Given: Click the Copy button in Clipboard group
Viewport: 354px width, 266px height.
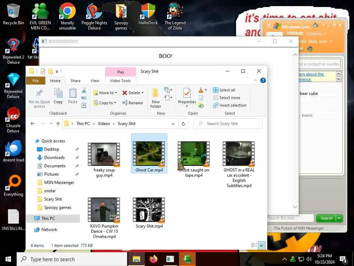Looking at the screenshot, I should click(x=58, y=96).
